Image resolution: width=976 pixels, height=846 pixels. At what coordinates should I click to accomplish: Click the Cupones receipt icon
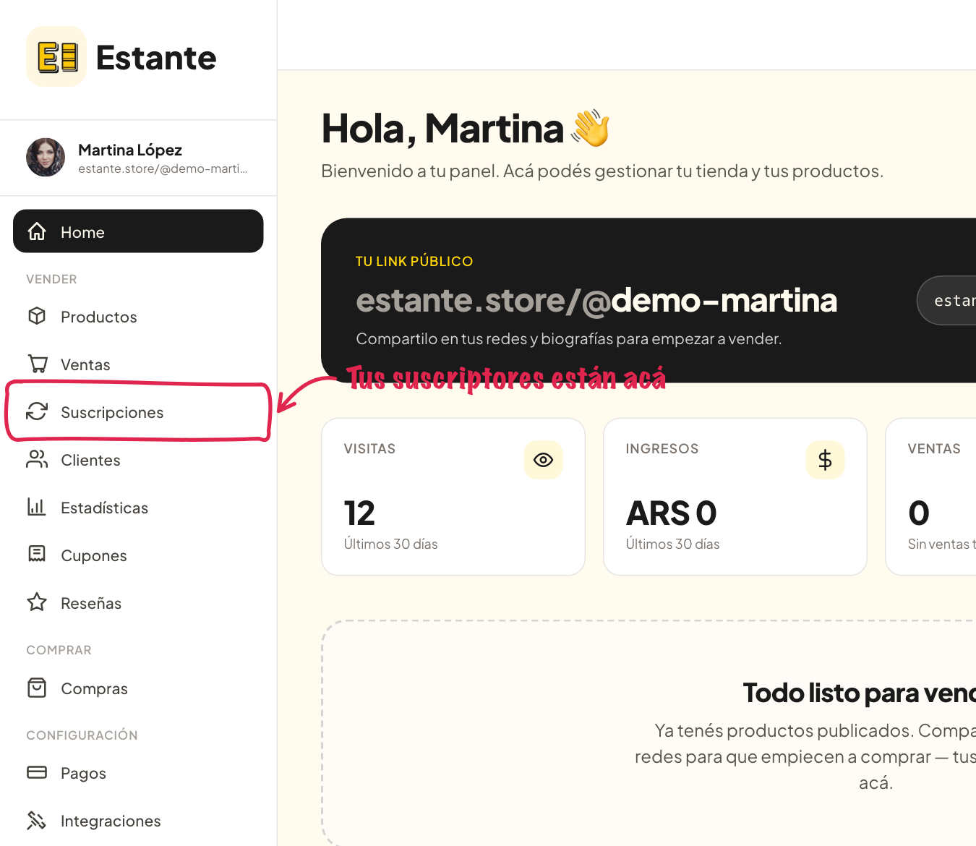point(37,555)
